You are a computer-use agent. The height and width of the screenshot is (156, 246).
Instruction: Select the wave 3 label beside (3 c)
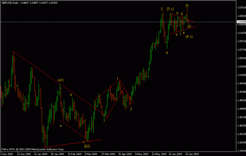tap(162, 9)
